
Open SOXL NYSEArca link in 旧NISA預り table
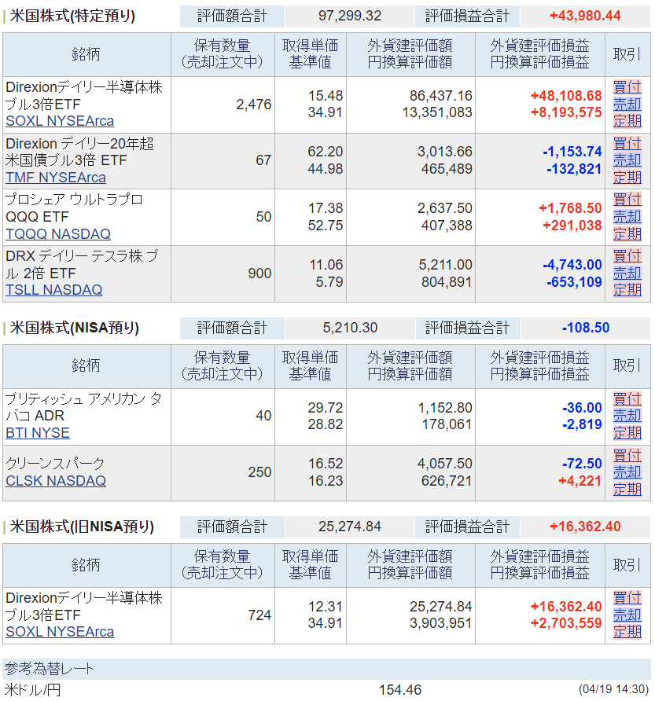tap(60, 632)
